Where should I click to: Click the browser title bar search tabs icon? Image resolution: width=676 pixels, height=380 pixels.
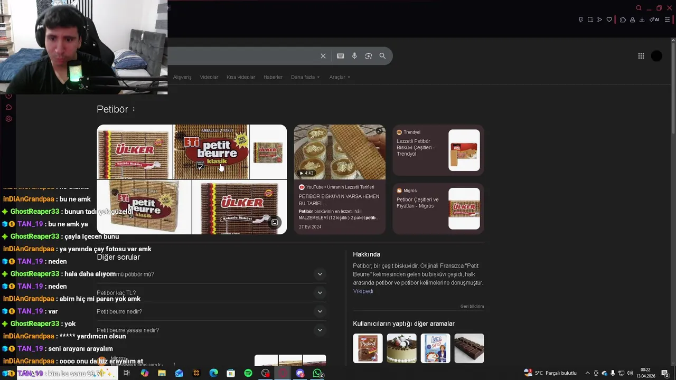point(639,8)
